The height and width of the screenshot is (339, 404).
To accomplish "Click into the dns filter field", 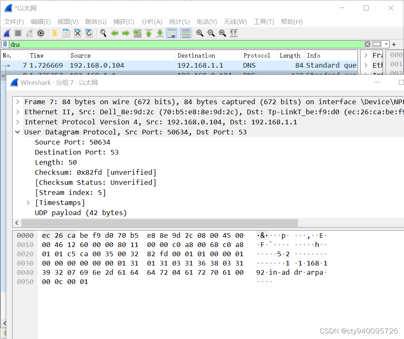I will pyautogui.click(x=186, y=45).
